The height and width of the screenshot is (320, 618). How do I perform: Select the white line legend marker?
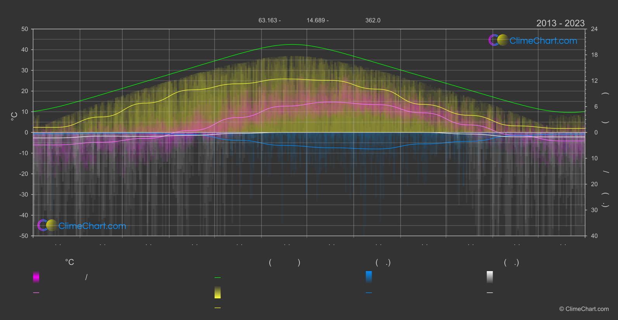click(490, 293)
